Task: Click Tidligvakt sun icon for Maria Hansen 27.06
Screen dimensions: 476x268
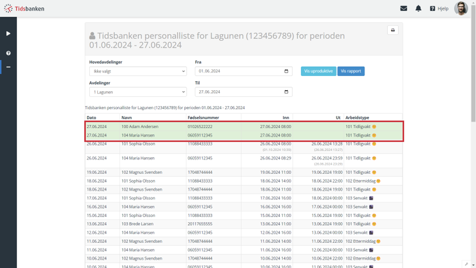Action: 374,136
